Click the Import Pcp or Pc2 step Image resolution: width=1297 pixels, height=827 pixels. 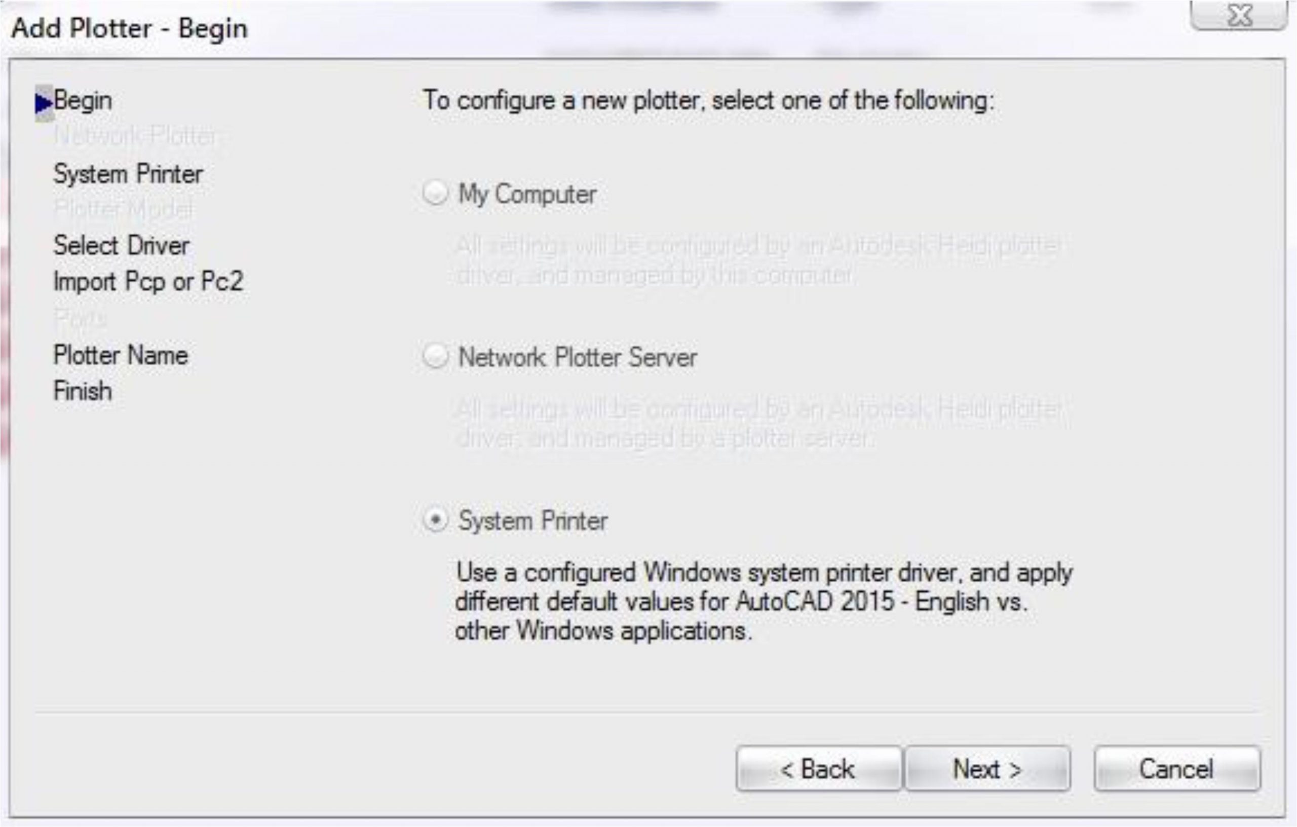pos(148,281)
